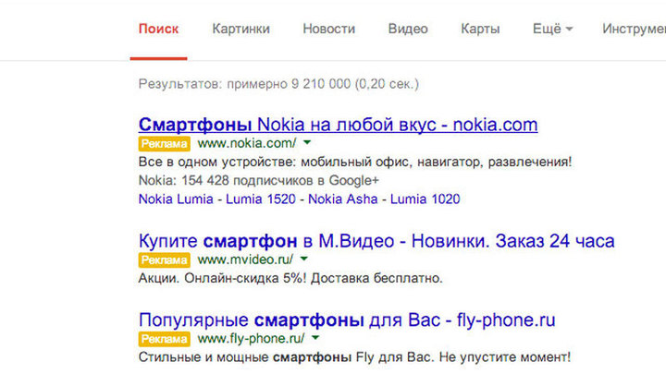This screenshot has height=374, width=666.
Task: Switch to the Картинки tab
Action: click(x=240, y=29)
